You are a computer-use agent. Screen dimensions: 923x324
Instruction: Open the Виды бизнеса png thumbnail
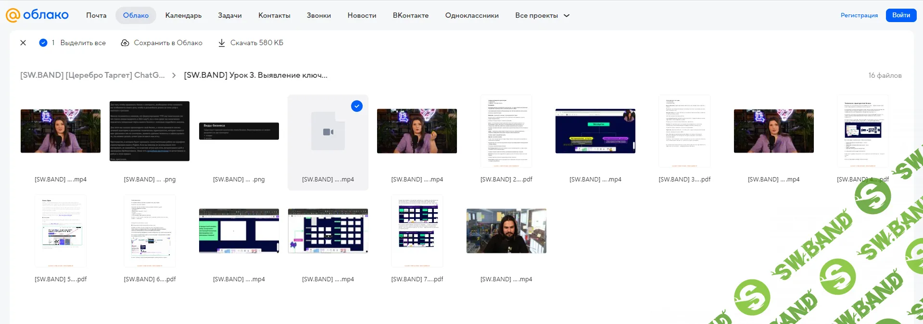pyautogui.click(x=239, y=131)
